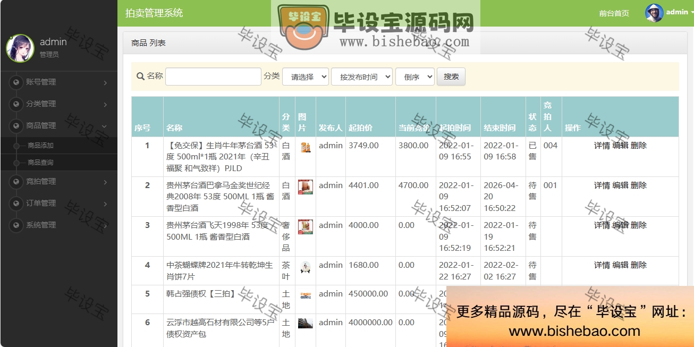Open the 请选择 category dropdown
The image size is (694, 347).
306,77
